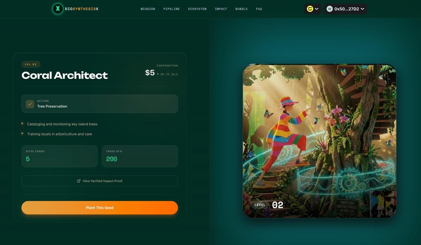Click the wallet avatar icon
Image resolution: width=421 pixels, height=245 pixels.
(330, 9)
